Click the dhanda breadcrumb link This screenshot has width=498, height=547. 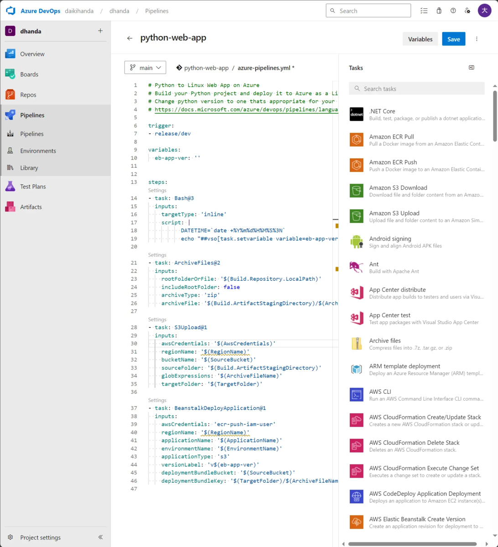pyautogui.click(x=119, y=11)
